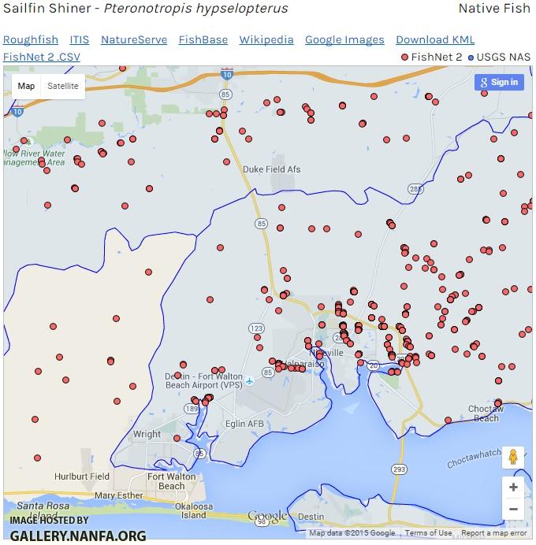Click the FishNet 2 legend entry
The height and width of the screenshot is (545, 536).
tap(432, 57)
